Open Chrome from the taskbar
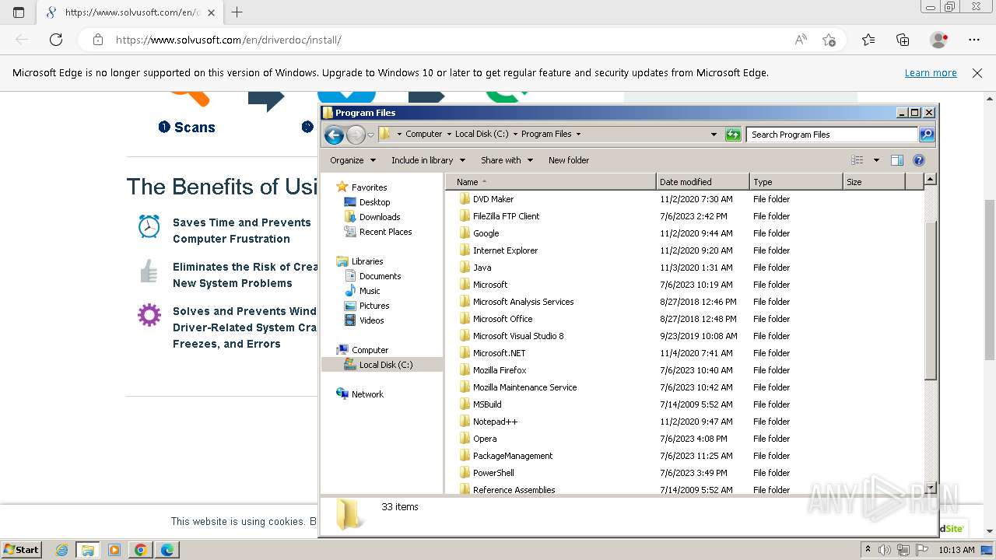Screen dimensions: 996x560 (141, 550)
